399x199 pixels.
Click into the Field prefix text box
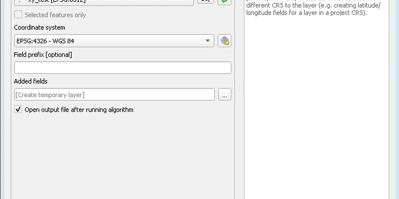tap(122, 68)
